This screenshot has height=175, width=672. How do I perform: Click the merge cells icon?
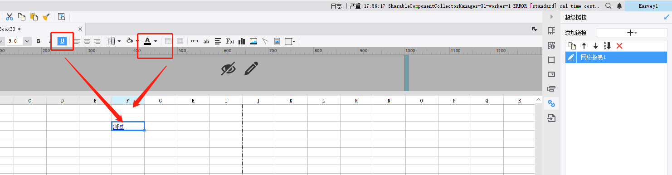click(x=168, y=41)
